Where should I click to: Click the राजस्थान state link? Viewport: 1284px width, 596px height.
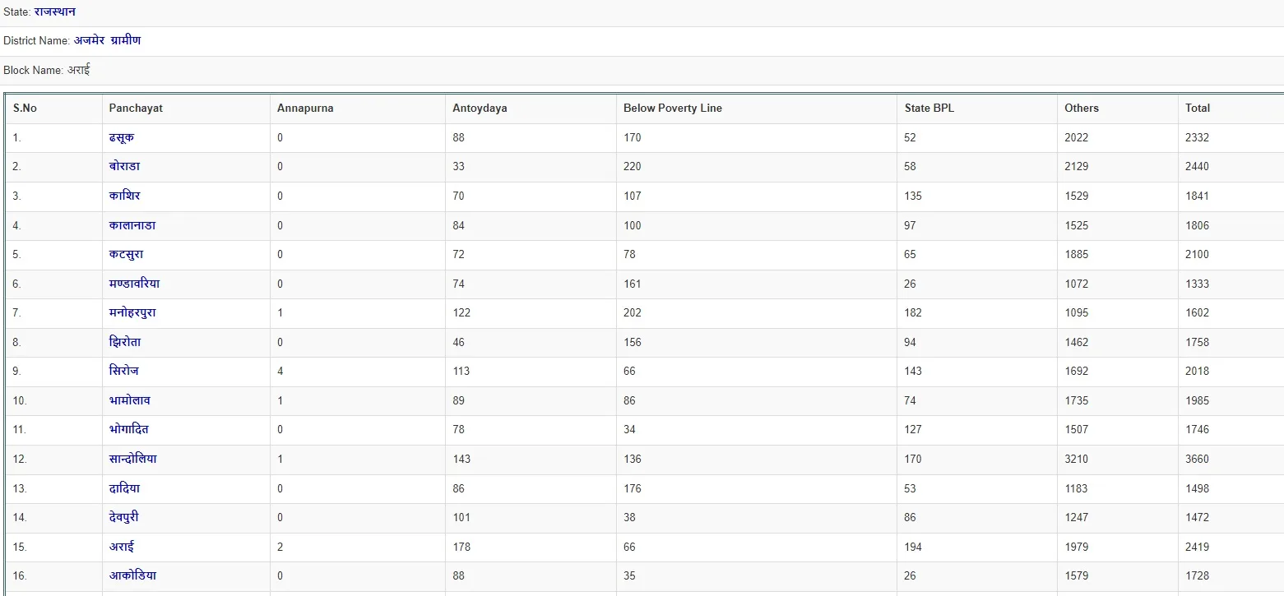(x=55, y=12)
